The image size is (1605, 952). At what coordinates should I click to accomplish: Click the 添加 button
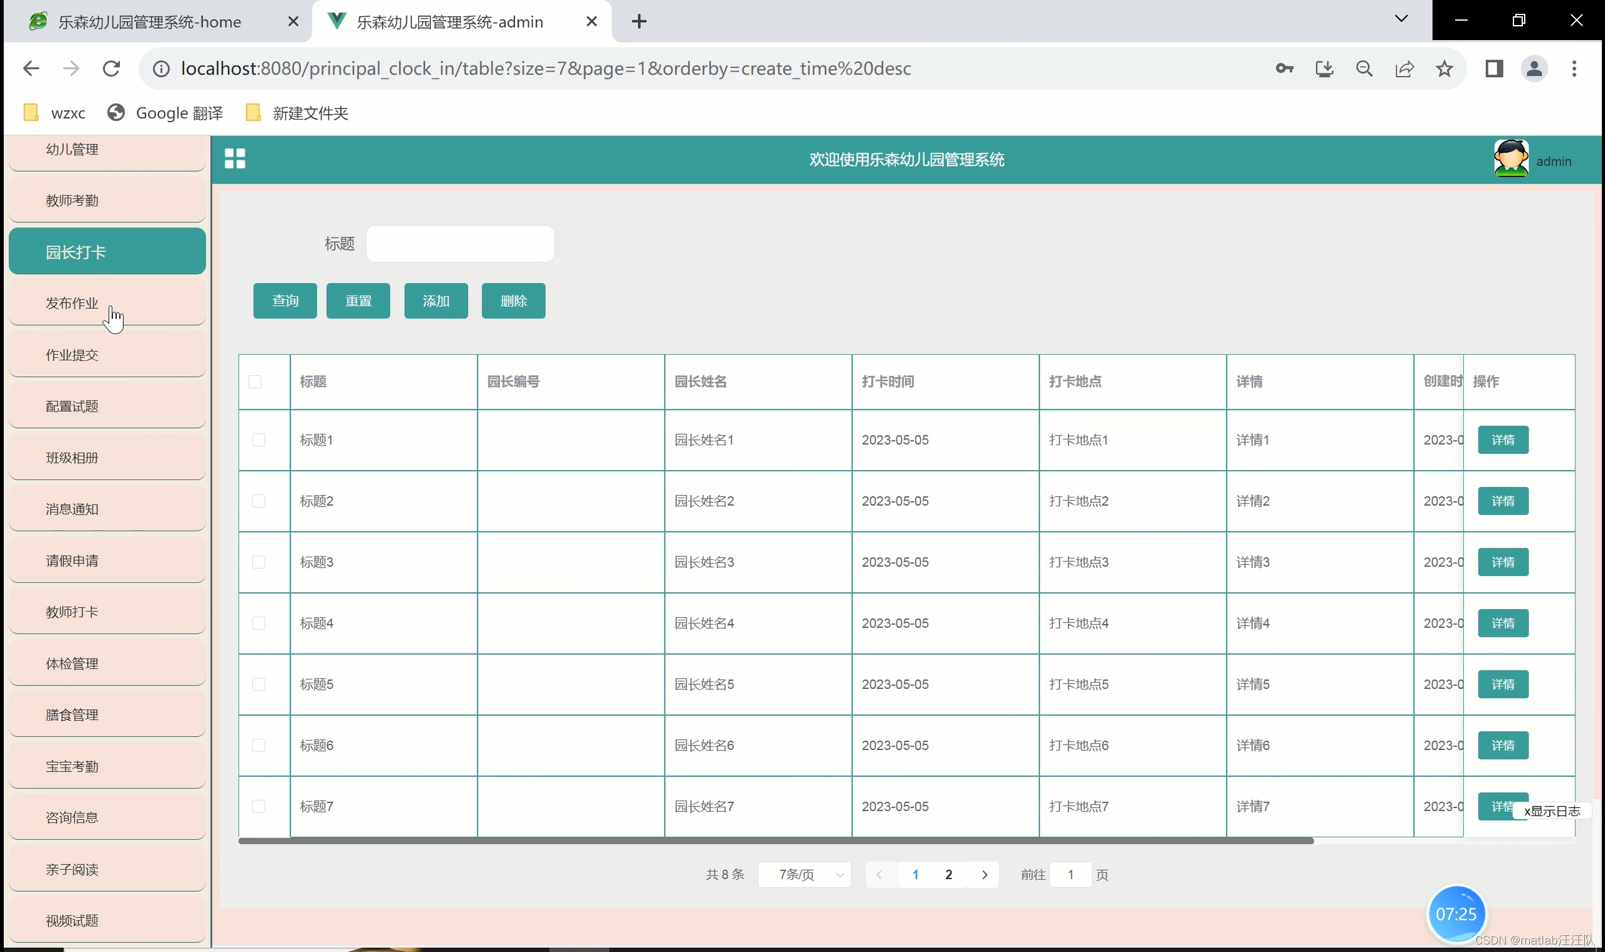436,301
